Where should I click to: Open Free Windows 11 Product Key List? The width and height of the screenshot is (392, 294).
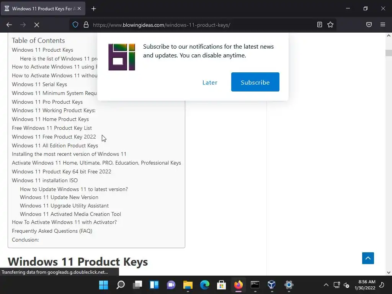click(52, 128)
